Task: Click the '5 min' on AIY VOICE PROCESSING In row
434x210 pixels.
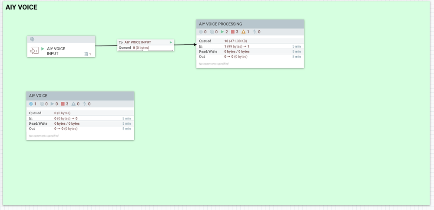Action: coord(296,46)
